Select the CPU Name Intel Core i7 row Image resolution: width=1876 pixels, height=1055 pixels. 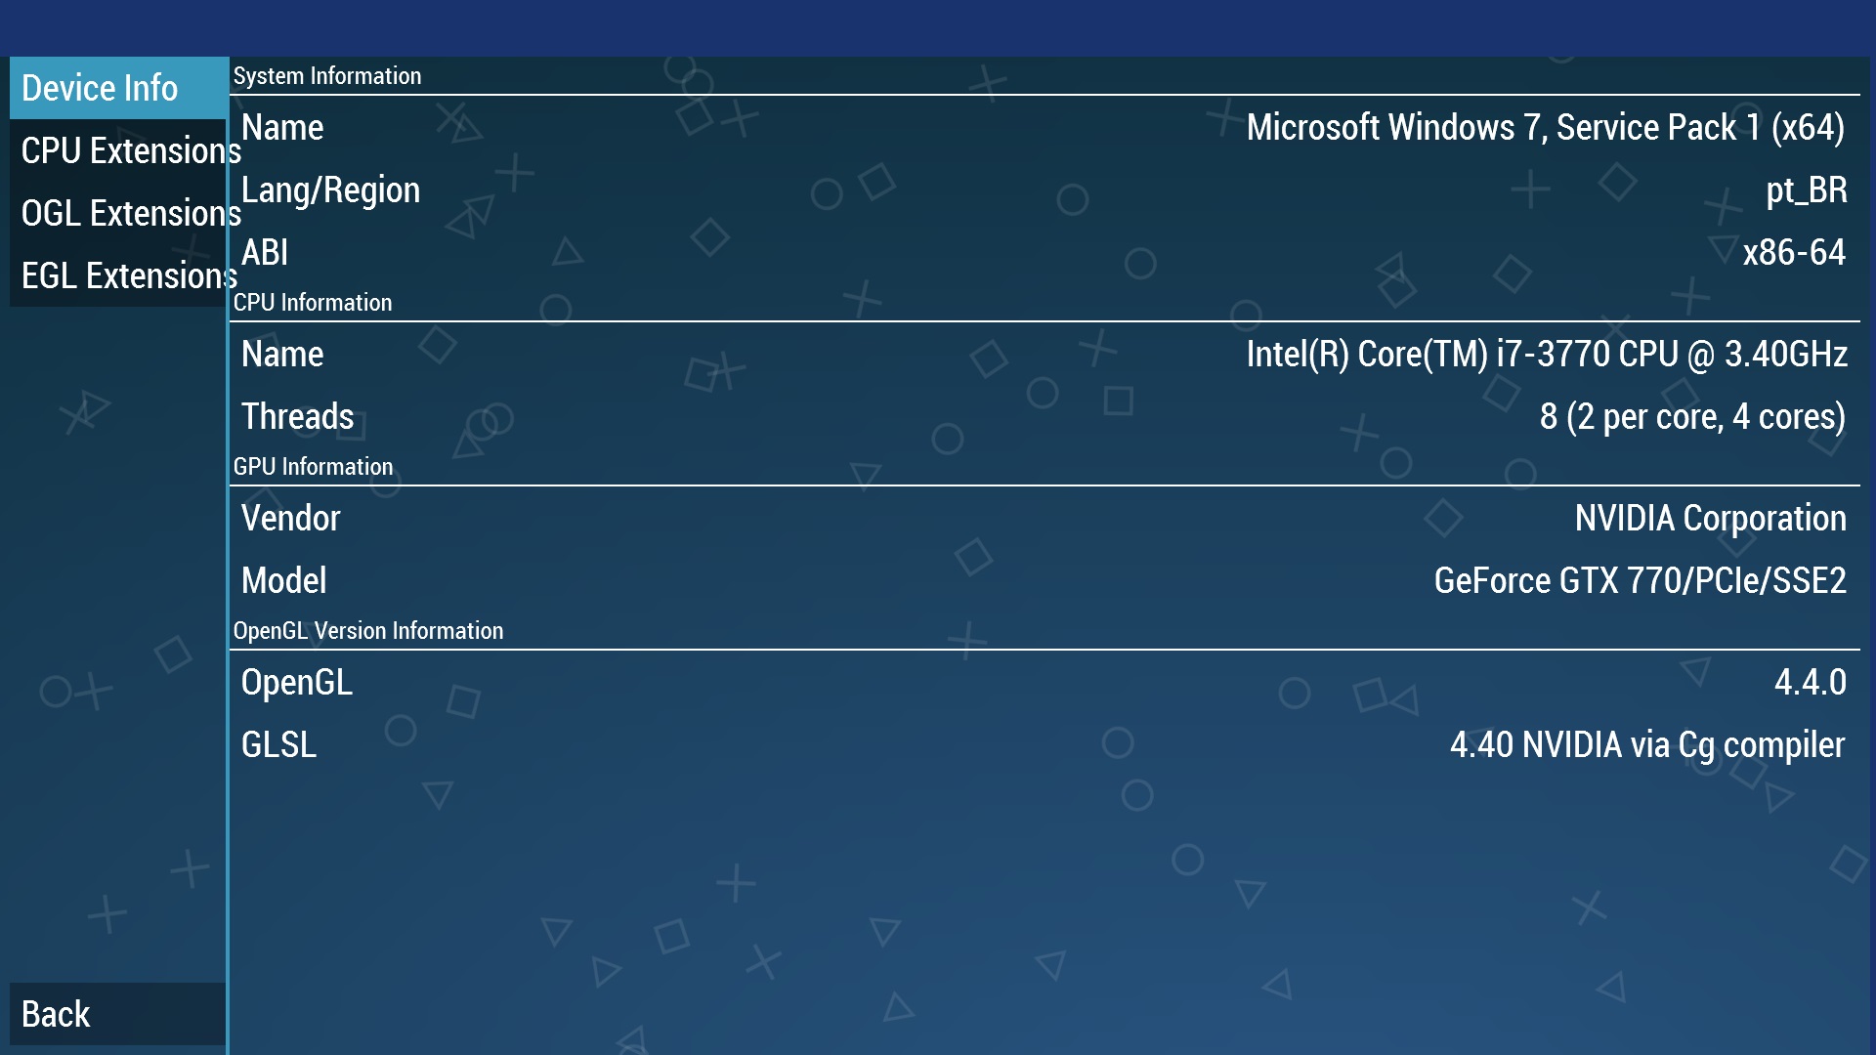1044,355
